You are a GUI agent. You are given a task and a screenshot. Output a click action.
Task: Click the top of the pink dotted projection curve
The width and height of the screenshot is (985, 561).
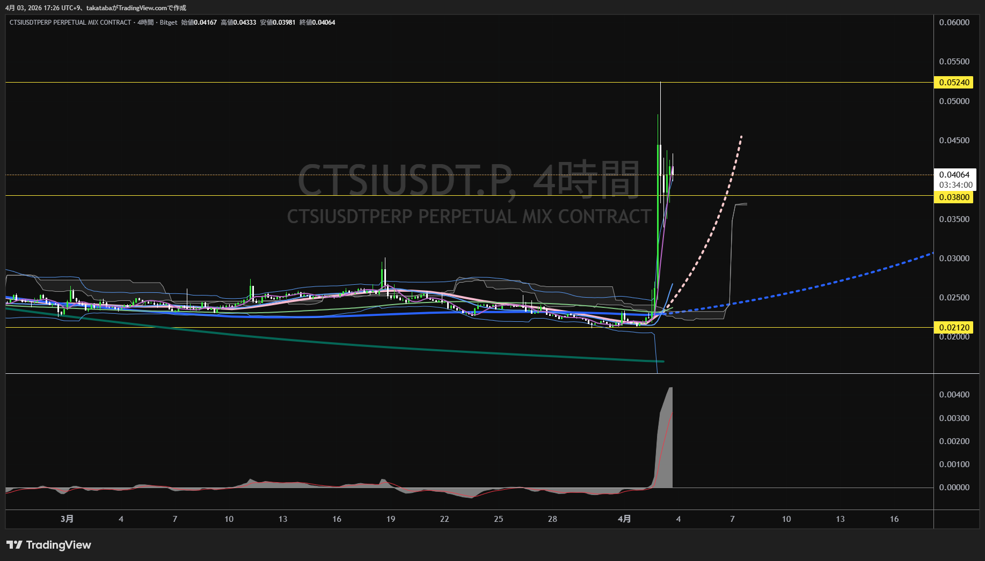(741, 137)
